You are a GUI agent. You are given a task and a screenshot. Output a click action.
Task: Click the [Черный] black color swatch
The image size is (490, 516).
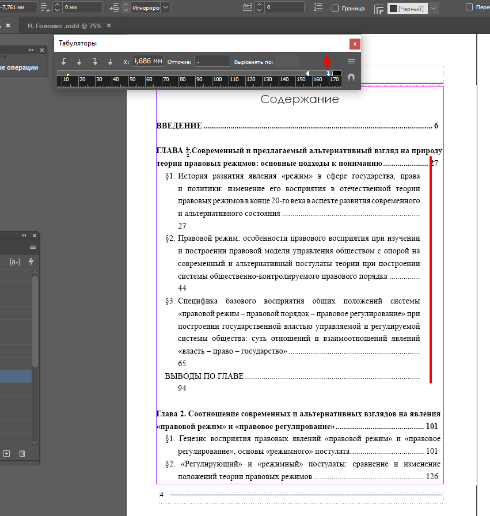(x=393, y=9)
